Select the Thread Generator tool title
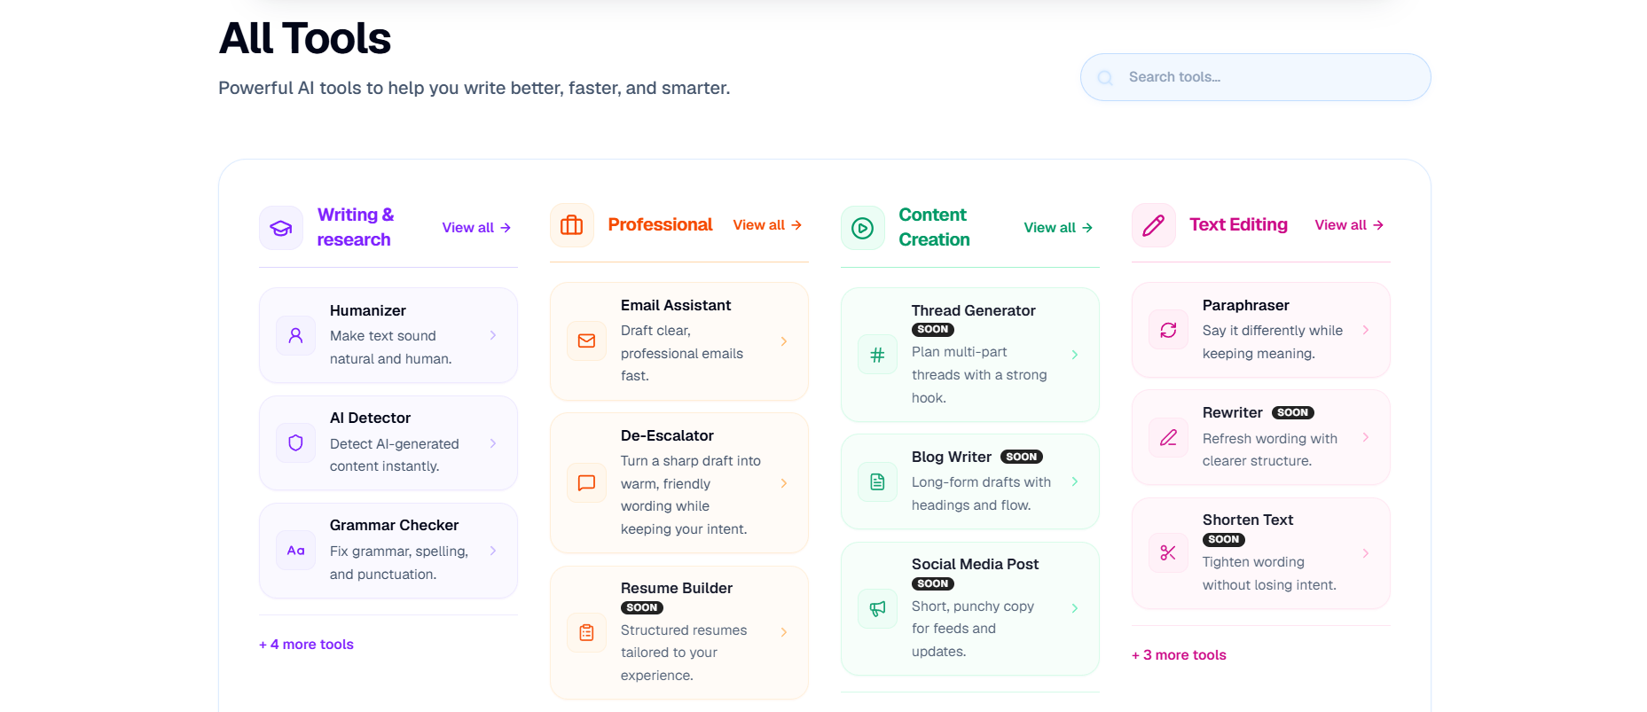1647x712 pixels. point(973,310)
